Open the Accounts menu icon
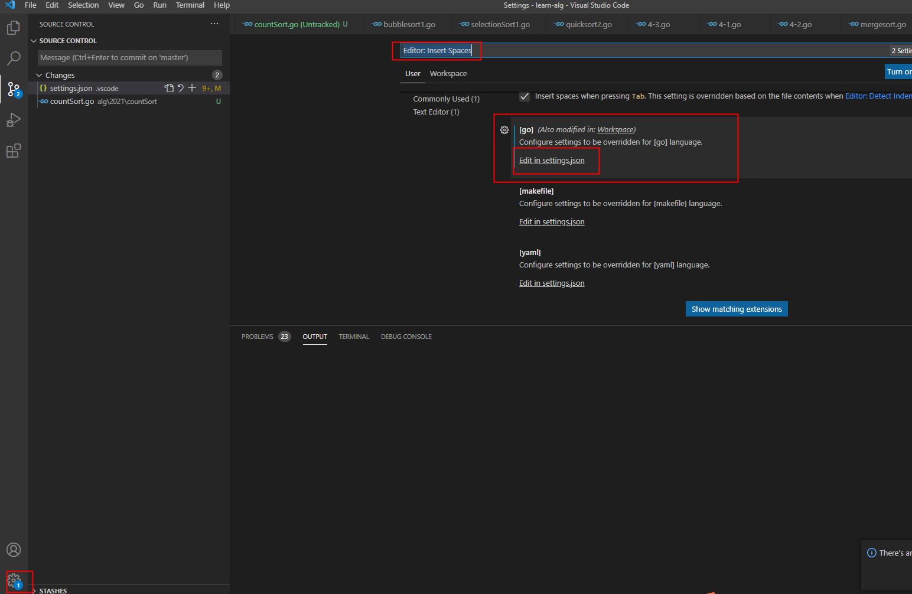 [13, 550]
